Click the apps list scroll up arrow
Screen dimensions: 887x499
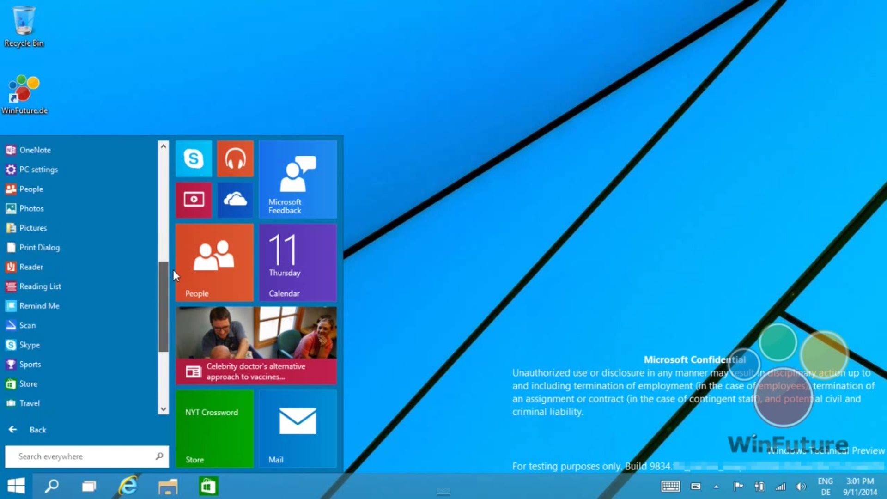[x=163, y=146]
